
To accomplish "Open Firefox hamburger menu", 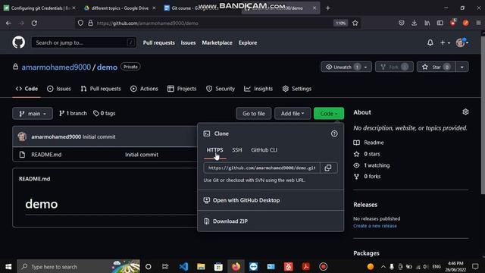I will pyautogui.click(x=478, y=23).
